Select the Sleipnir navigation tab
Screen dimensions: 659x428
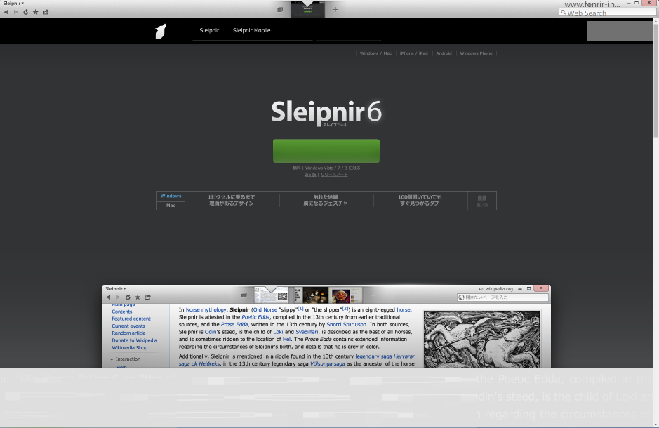tap(209, 31)
